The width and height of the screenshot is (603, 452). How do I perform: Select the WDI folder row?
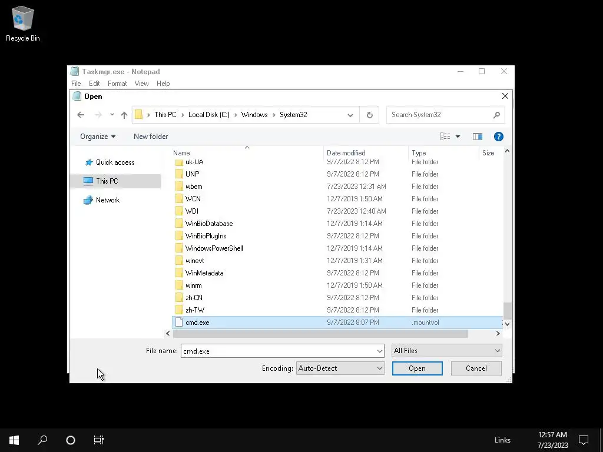click(x=337, y=211)
